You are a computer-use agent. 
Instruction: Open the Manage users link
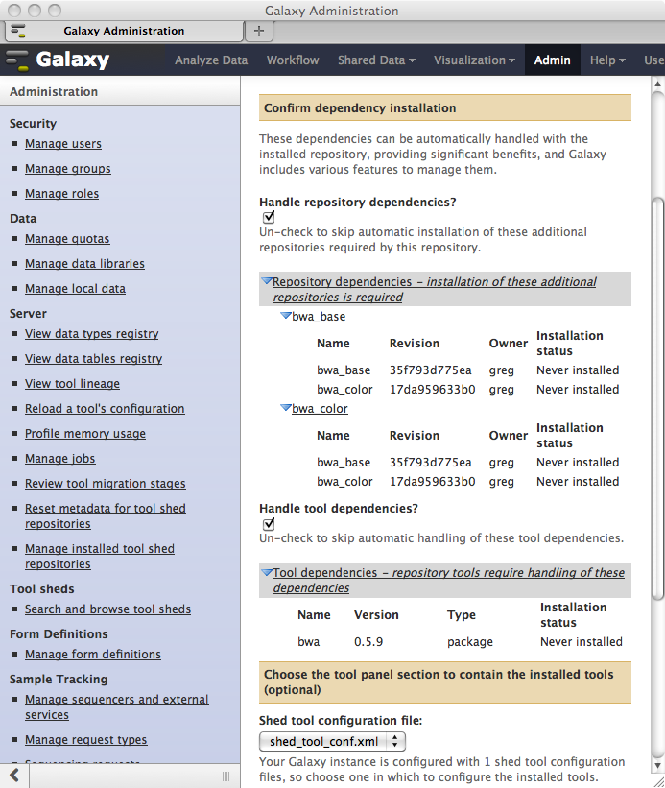click(x=63, y=144)
